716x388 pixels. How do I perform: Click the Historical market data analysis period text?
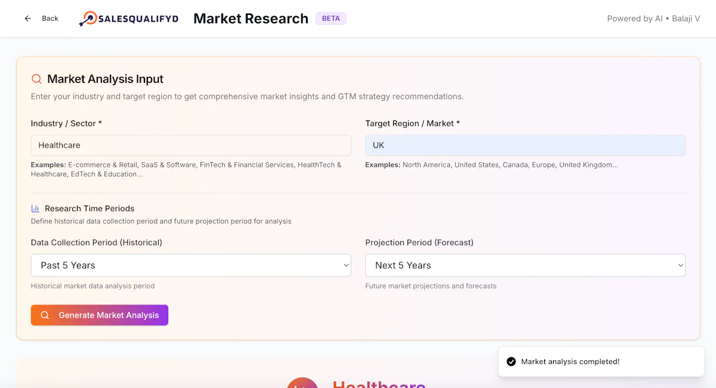tap(92, 286)
